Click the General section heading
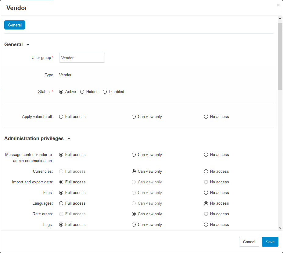Screen dimensions: 283x253 [x=13, y=44]
